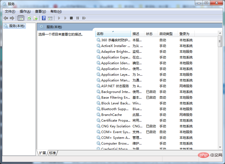
Task: Select the Application Infor... service name
Action: point(116,69)
